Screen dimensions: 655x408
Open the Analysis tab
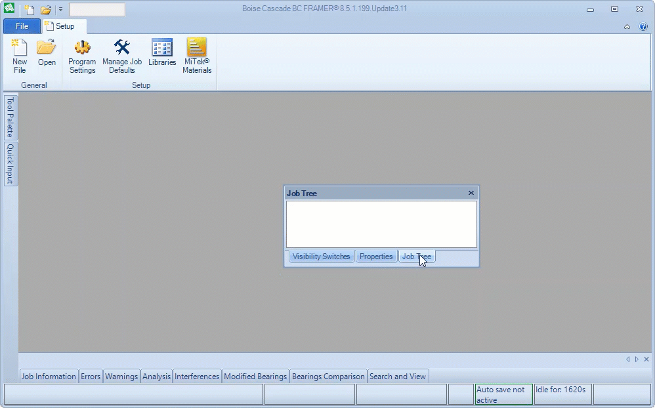point(156,377)
